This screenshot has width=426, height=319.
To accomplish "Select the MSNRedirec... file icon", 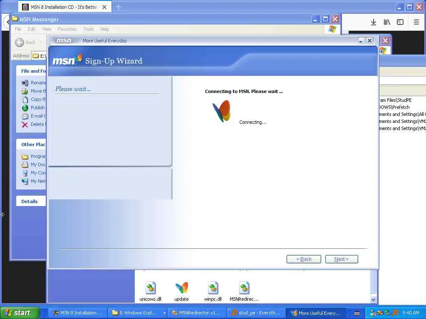I will coord(244,288).
